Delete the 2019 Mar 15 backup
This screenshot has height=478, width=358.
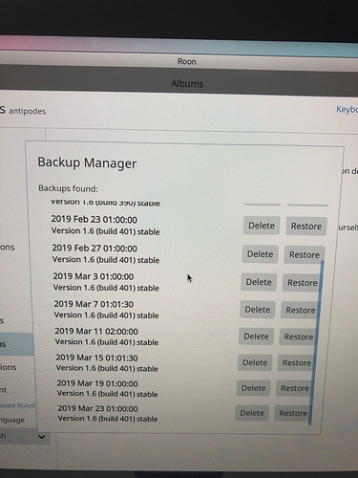[x=255, y=362]
